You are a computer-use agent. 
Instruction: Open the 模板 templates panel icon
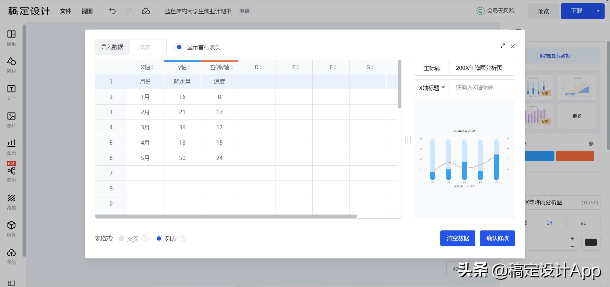point(11,34)
